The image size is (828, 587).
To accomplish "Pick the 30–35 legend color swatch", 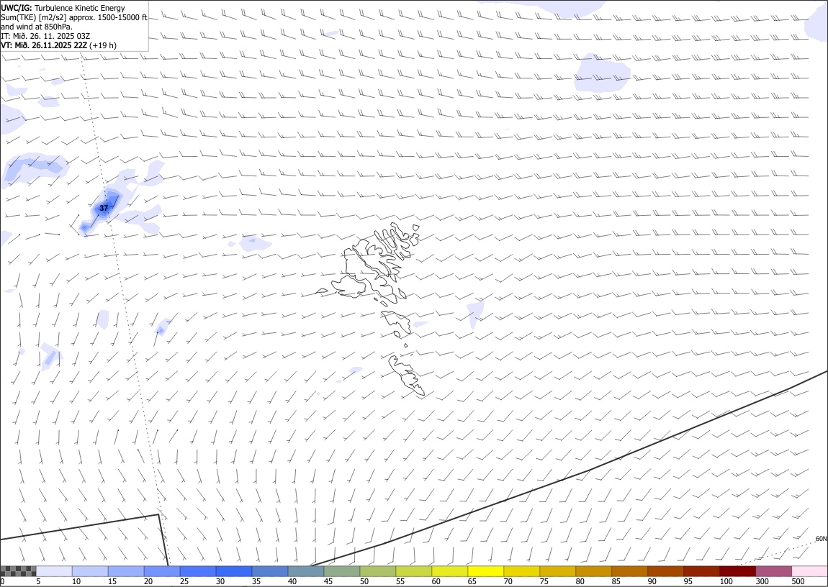I will pyautogui.click(x=234, y=571).
